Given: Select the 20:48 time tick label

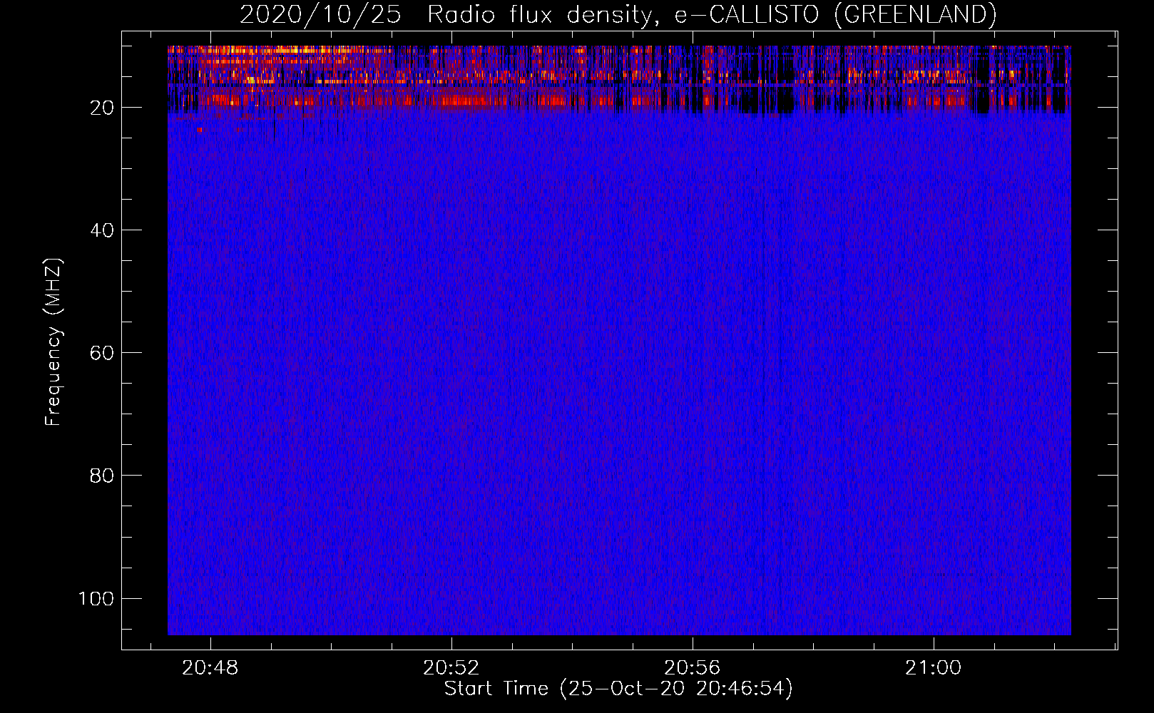Looking at the screenshot, I should point(210,668).
